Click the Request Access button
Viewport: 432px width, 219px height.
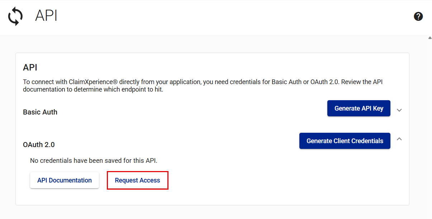point(137,180)
